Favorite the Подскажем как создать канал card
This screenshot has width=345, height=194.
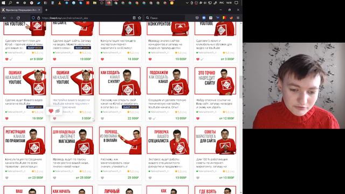(x=150, y=119)
